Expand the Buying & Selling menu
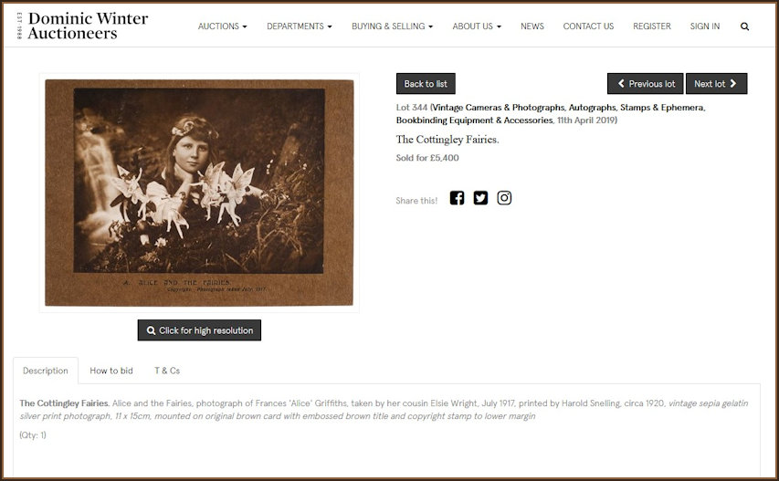779x481 pixels. [392, 26]
